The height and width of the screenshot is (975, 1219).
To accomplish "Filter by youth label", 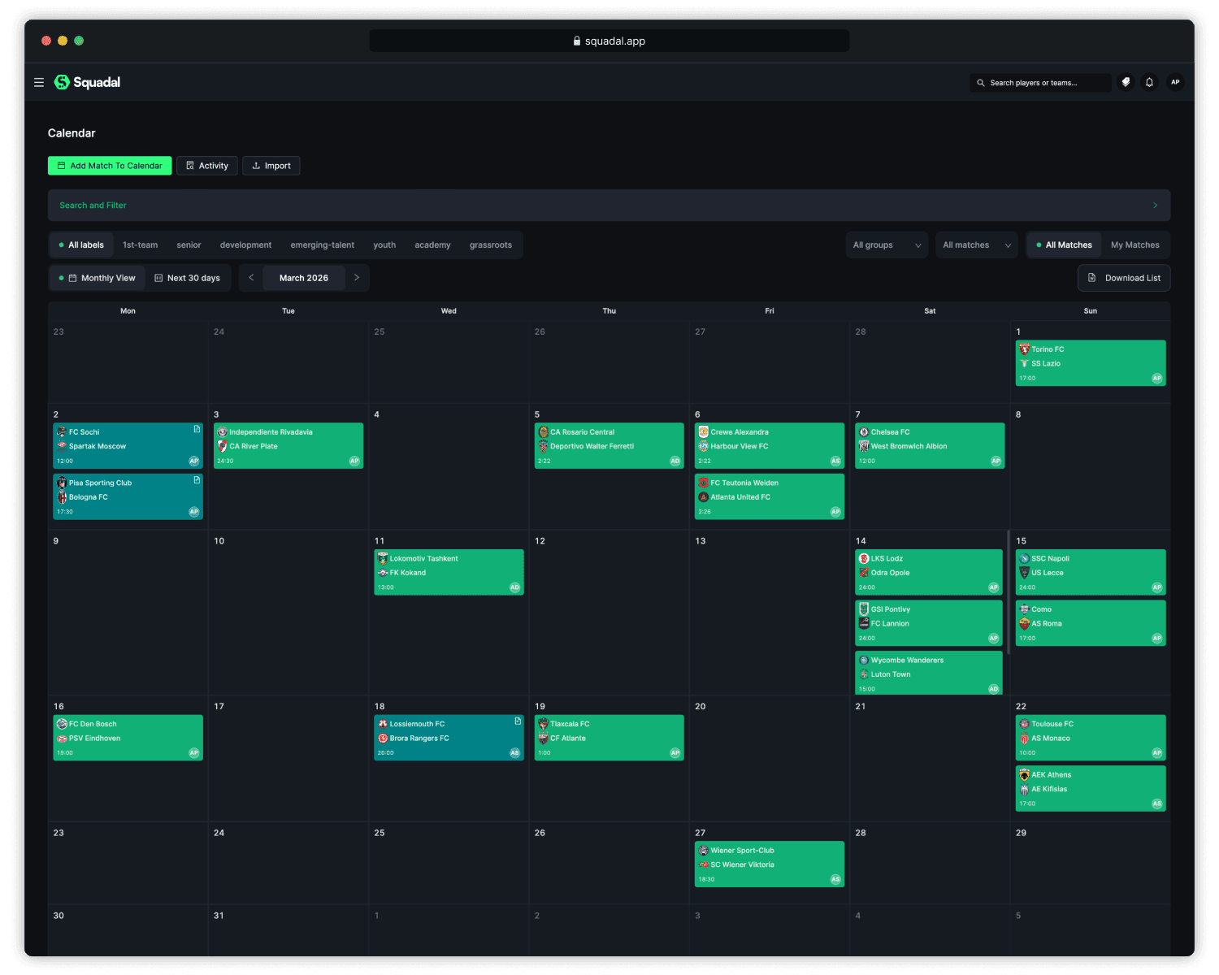I will click(384, 245).
